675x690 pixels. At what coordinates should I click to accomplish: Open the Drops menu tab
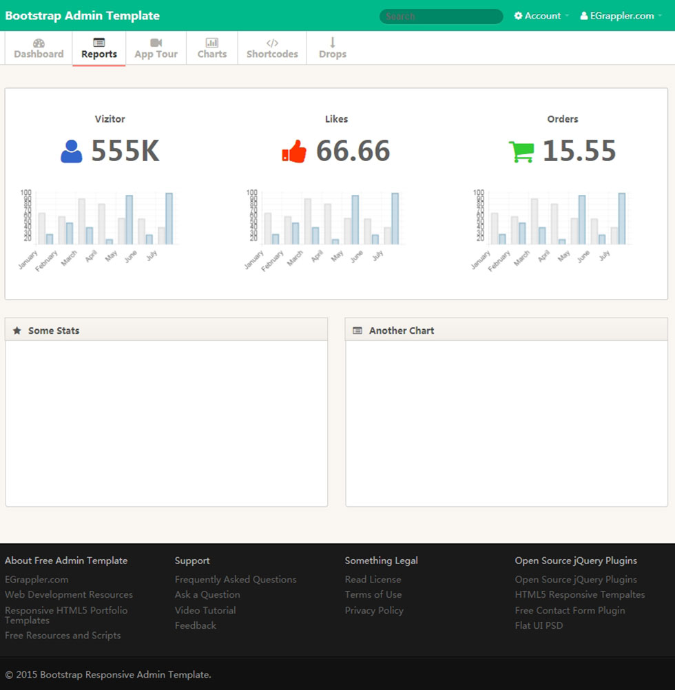(x=333, y=48)
